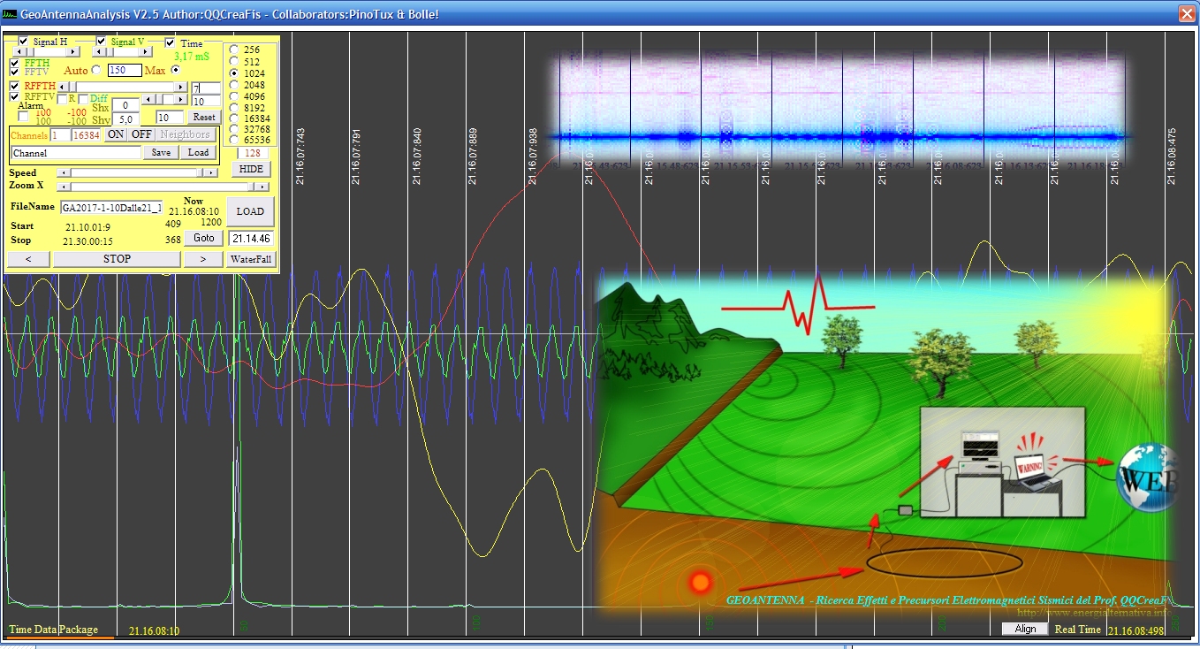
Task: Click RFFTH scrollbar right arrow
Action: [x=180, y=87]
